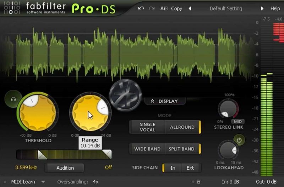Click the -7.5 peak level readout
This screenshot has height=187, width=284.
pyautogui.click(x=266, y=19)
